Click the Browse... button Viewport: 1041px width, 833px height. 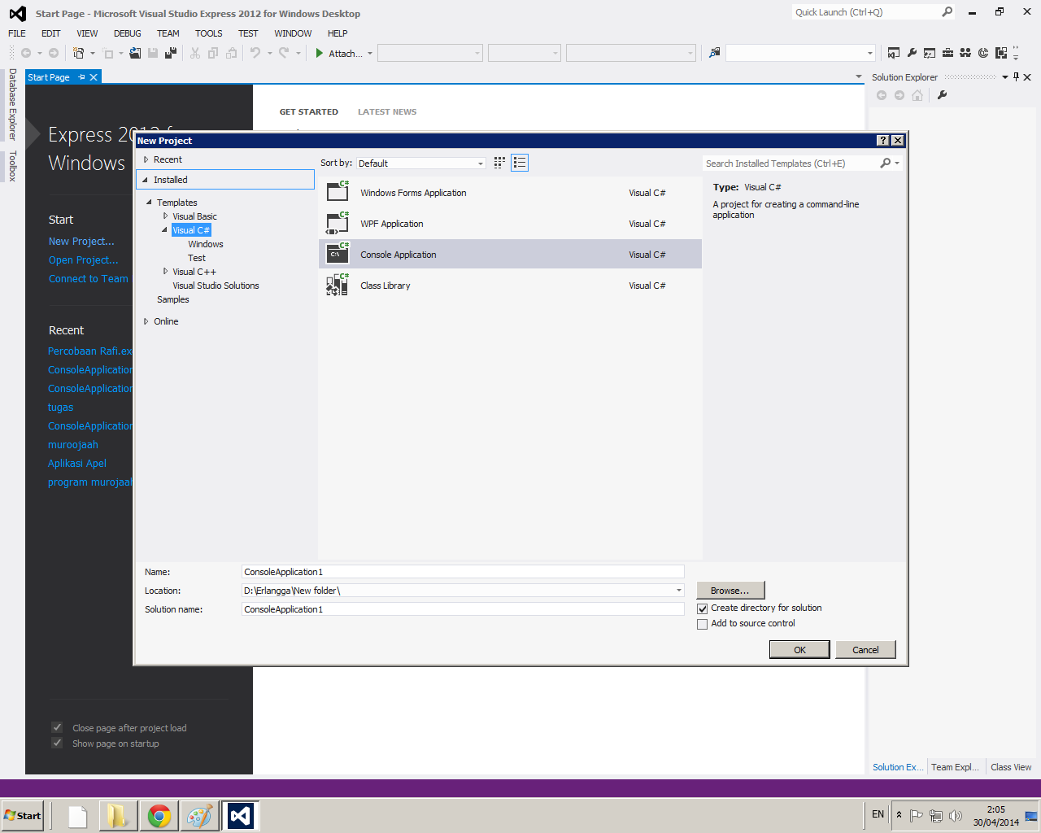click(x=730, y=591)
